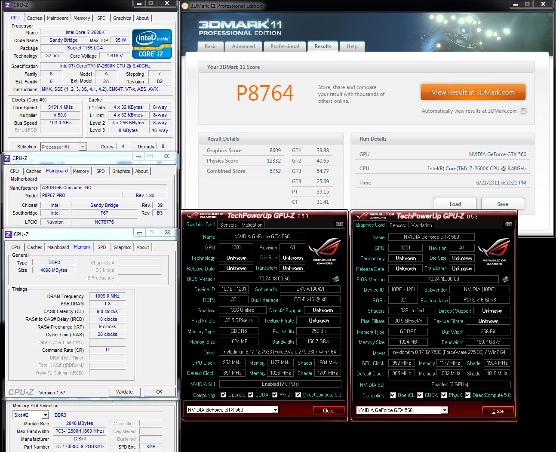Click the G.Skill manufacturer field

(x=80, y=439)
